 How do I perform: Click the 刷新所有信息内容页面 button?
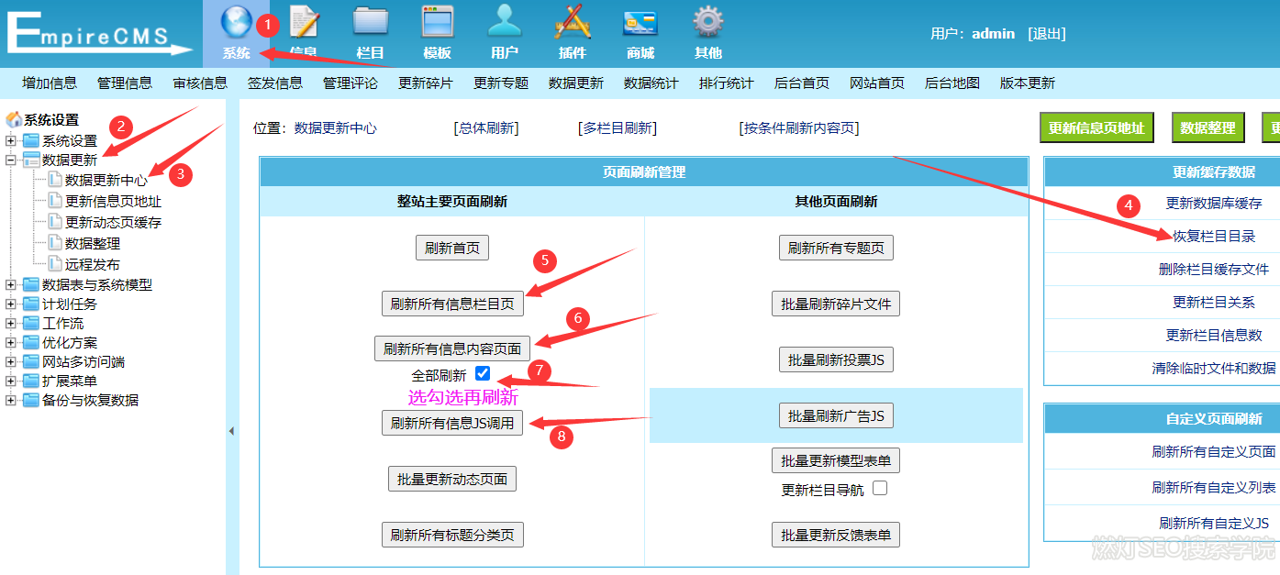452,348
